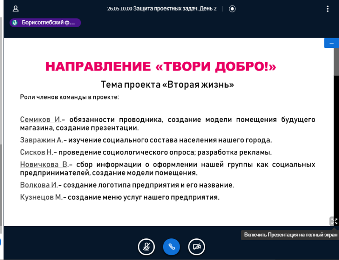This screenshot has width=339, height=260.
Task: Click the underlined name Сисков Н.
Action: [x=36, y=152]
